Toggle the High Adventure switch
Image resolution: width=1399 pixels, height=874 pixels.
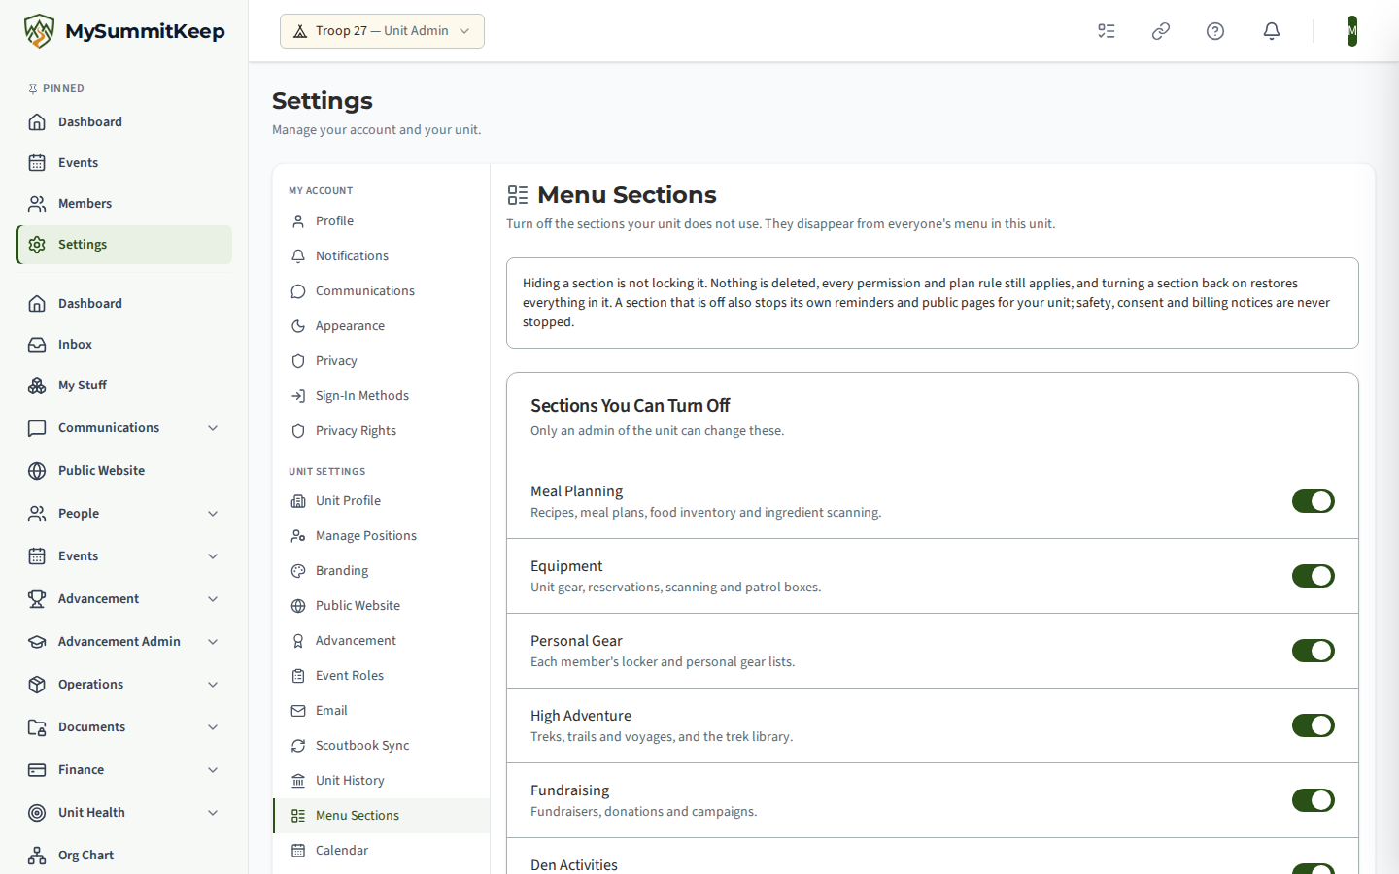point(1314,725)
